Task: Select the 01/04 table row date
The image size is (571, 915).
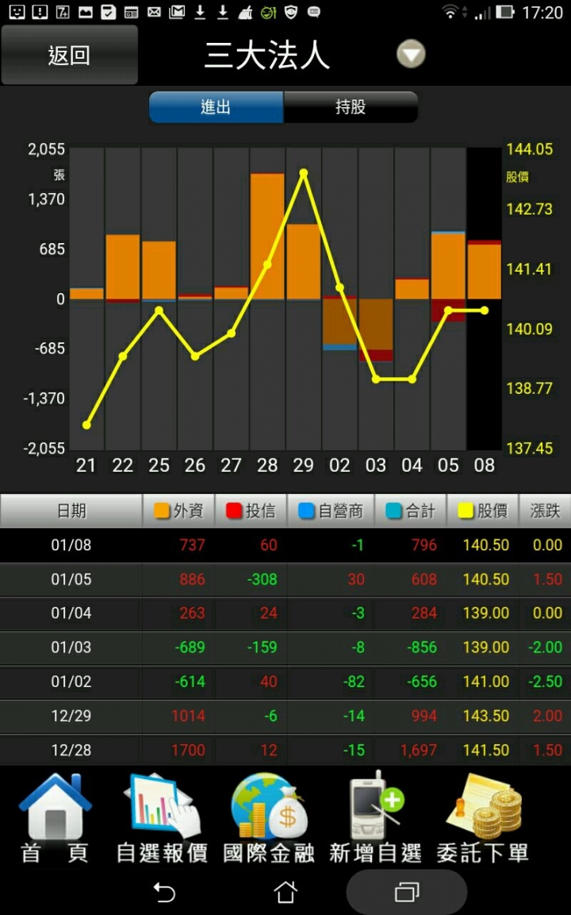Action: point(71,613)
